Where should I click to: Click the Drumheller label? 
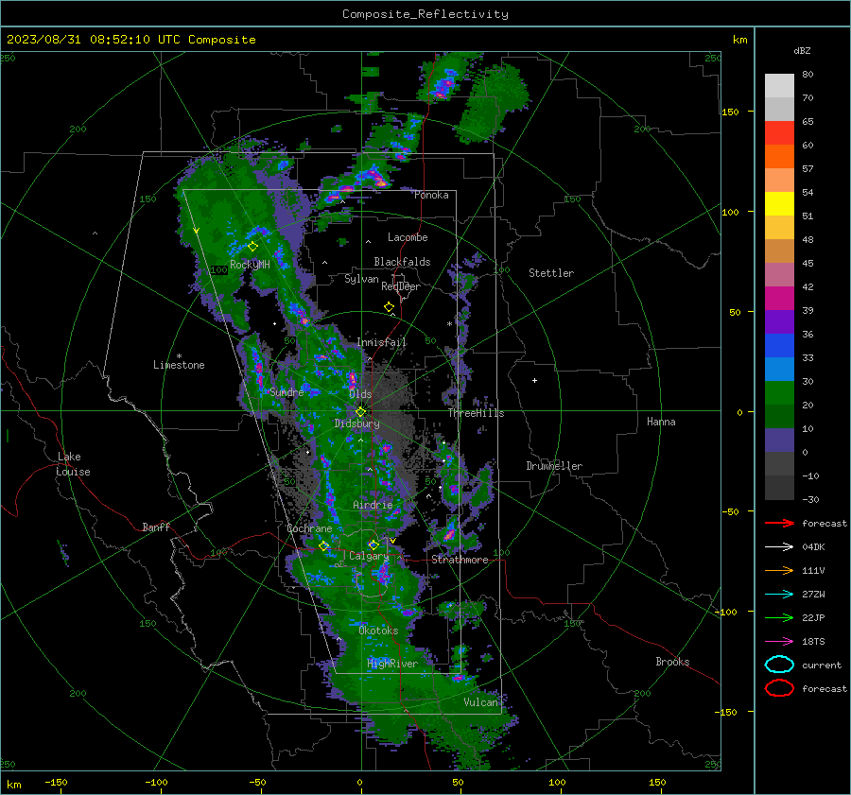click(554, 466)
